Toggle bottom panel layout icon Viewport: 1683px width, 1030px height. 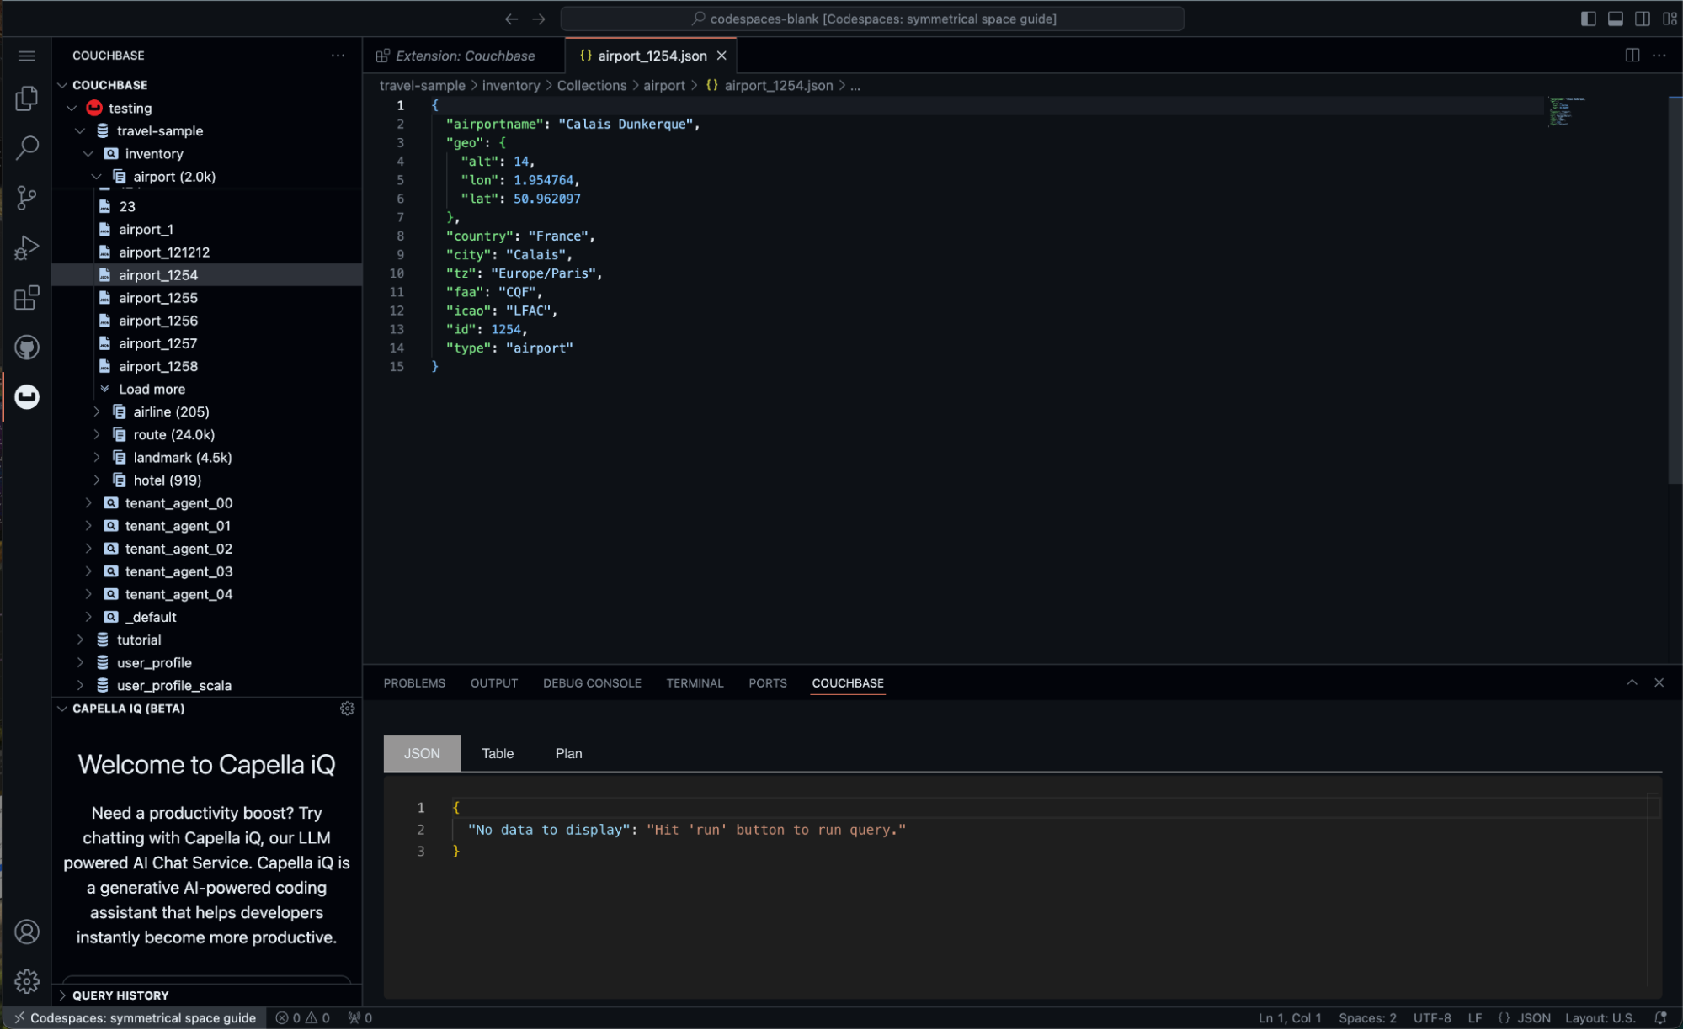[x=1615, y=19]
